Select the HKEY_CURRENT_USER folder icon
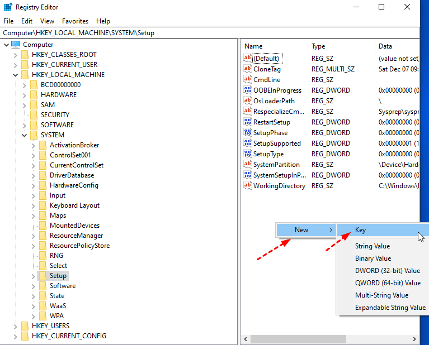429x345 pixels. (25, 65)
